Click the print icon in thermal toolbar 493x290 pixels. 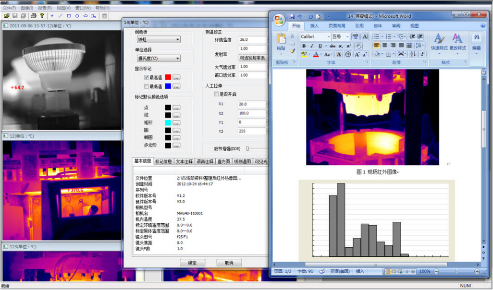tap(33, 16)
